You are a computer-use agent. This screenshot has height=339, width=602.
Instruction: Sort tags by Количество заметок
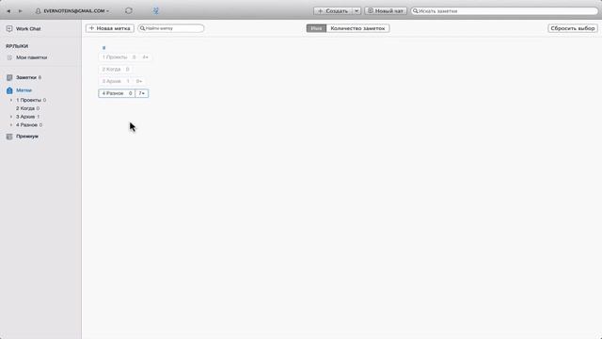click(x=357, y=28)
